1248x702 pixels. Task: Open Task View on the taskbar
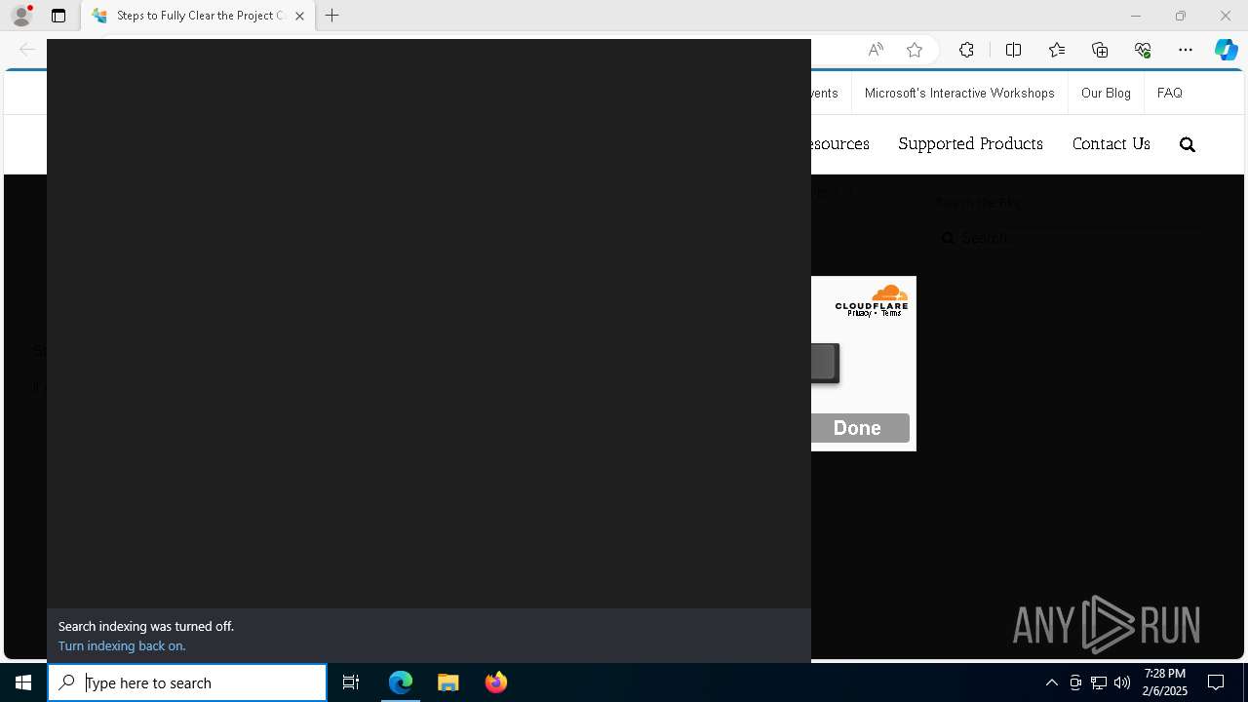click(351, 682)
